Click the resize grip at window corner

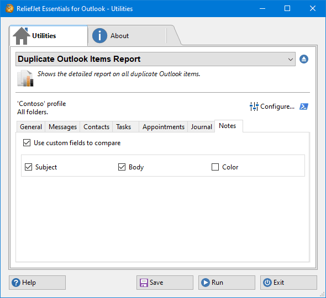(322, 294)
